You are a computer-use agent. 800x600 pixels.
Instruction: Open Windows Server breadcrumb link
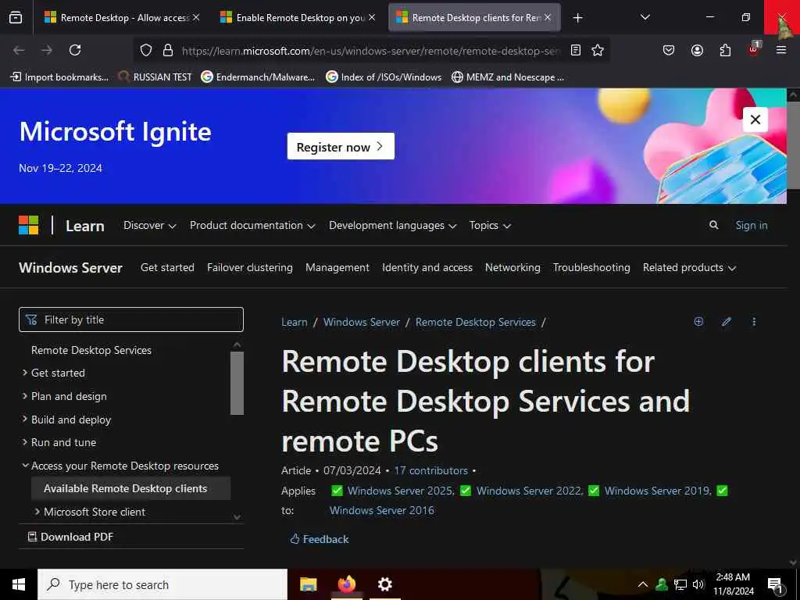[x=362, y=322]
